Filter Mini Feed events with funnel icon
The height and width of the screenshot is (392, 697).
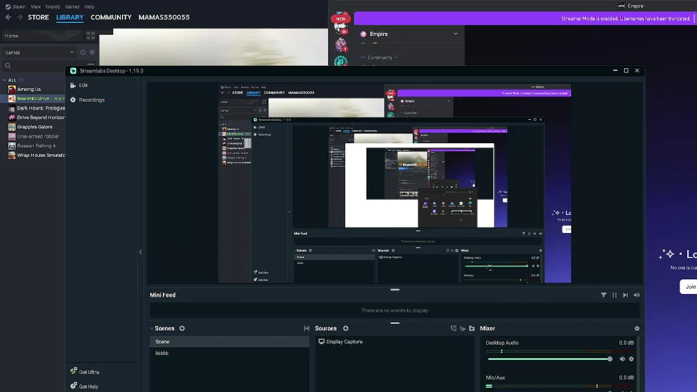[x=603, y=295]
